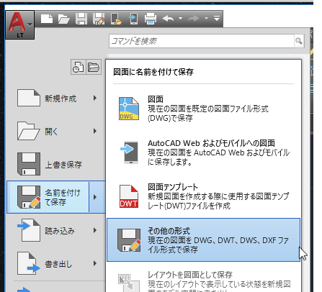The width and height of the screenshot is (322, 292).
Task: Select the 新規作成 menu item
Action: (x=55, y=98)
